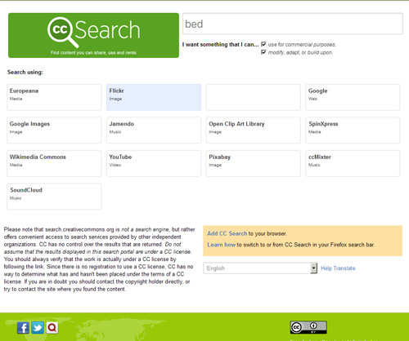Image resolution: width=409 pixels, height=341 pixels.
Task: Click the CC Search logo banner
Action: [93, 35]
